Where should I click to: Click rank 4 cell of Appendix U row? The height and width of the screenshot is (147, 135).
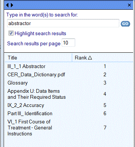(x=105, y=94)
